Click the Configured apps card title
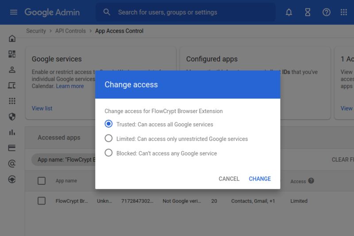The image size is (354, 236). tap(212, 59)
